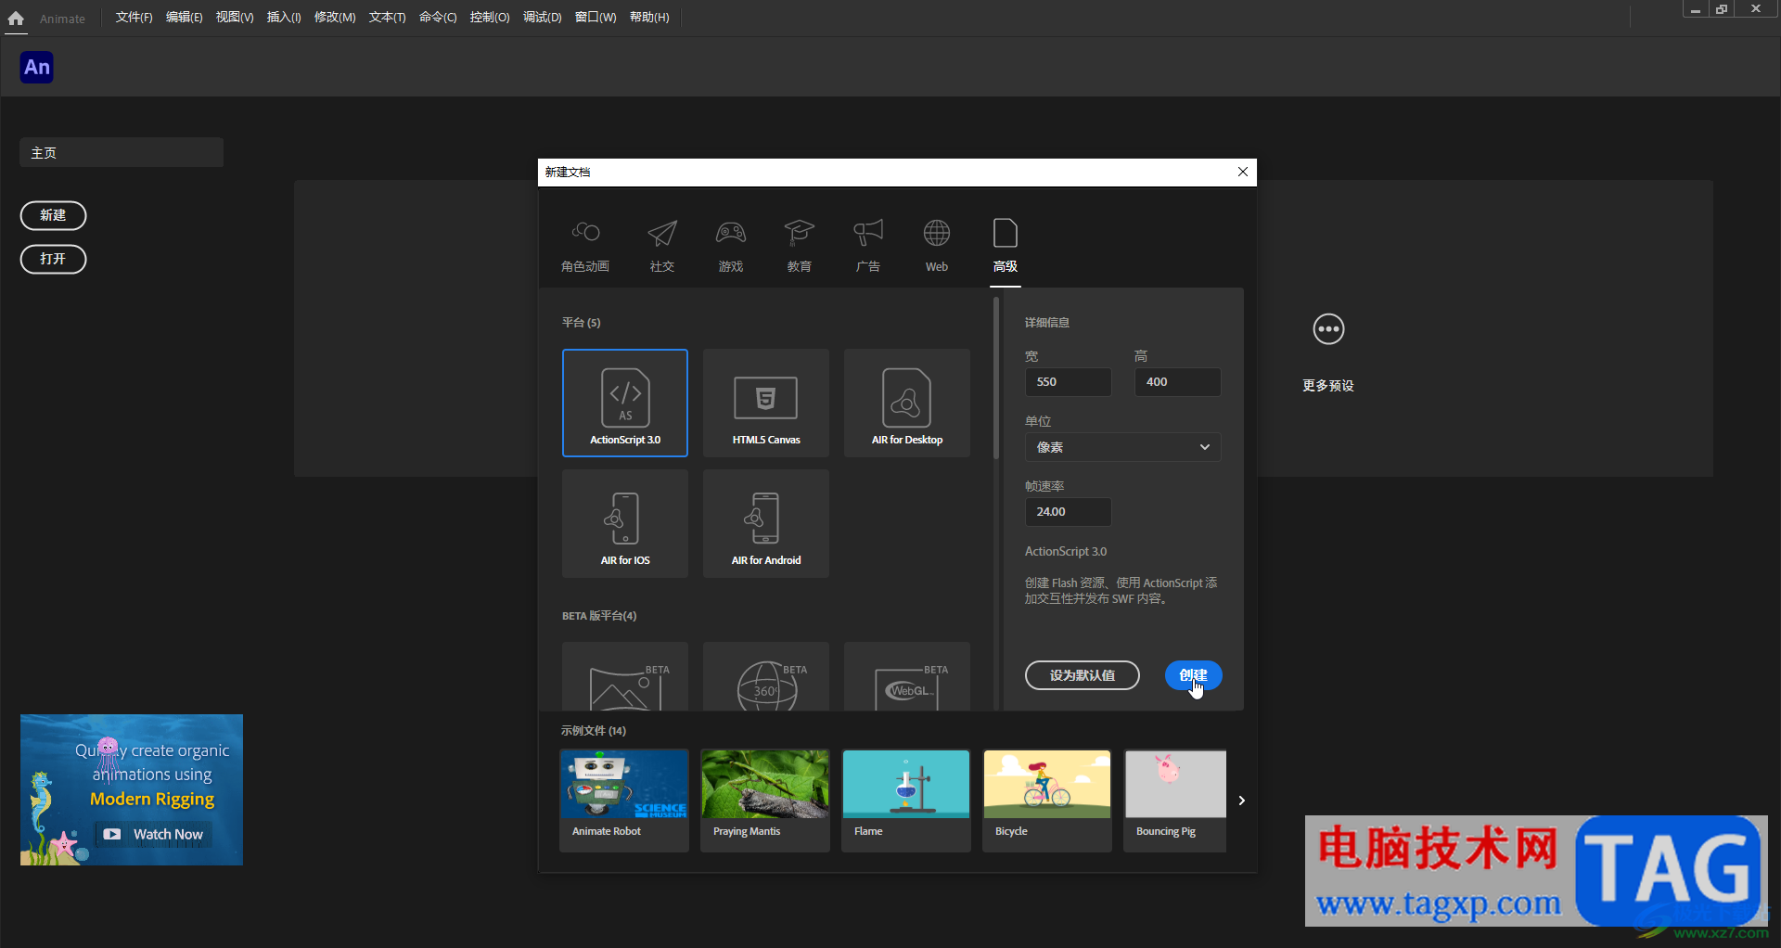Open the 窗口(W) menu
Viewport: 1781px width, 948px height.
pyautogui.click(x=596, y=18)
